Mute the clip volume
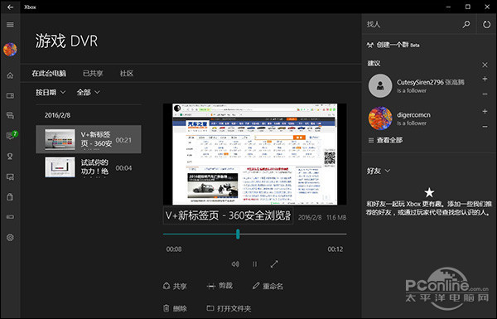Image resolution: width=497 pixels, height=319 pixels. click(235, 263)
